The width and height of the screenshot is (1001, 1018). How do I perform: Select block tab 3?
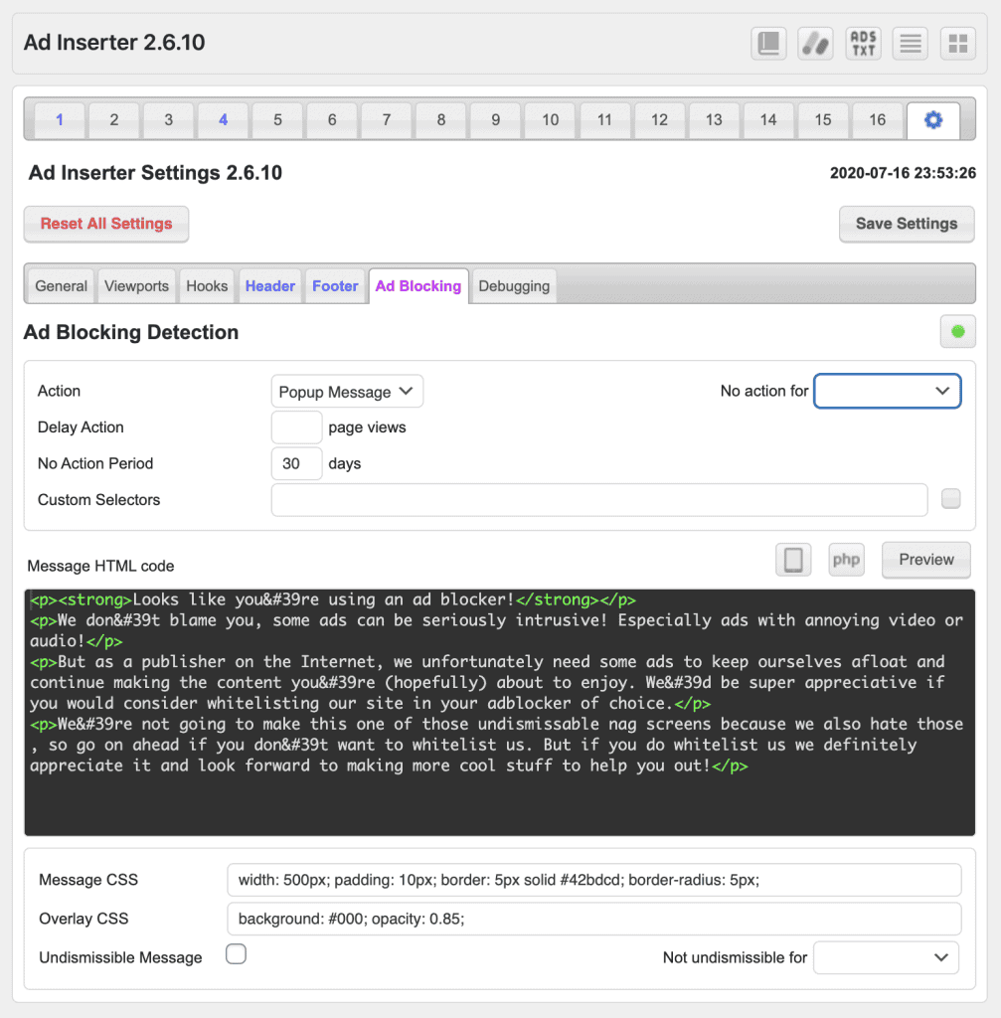169,120
